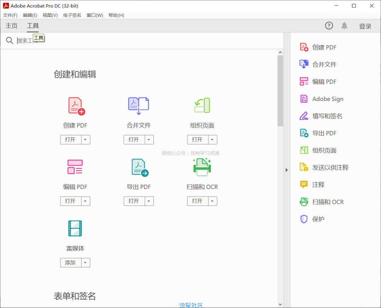Open 注释 tool from the right sidebar
This screenshot has height=308, width=381.
(312, 185)
